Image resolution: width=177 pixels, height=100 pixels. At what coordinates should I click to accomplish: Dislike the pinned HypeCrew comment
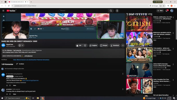[10, 85]
